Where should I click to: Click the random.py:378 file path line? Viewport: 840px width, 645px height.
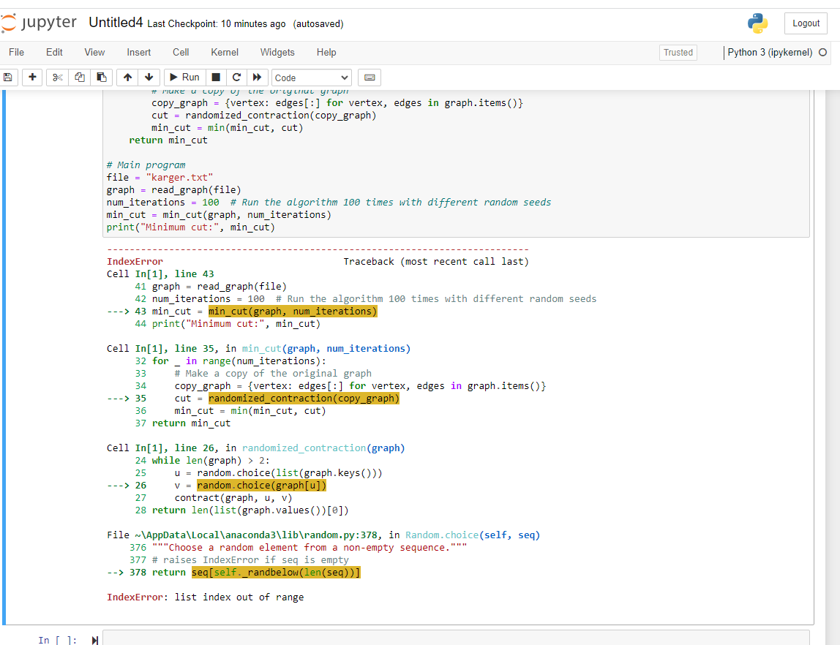pyautogui.click(x=323, y=535)
